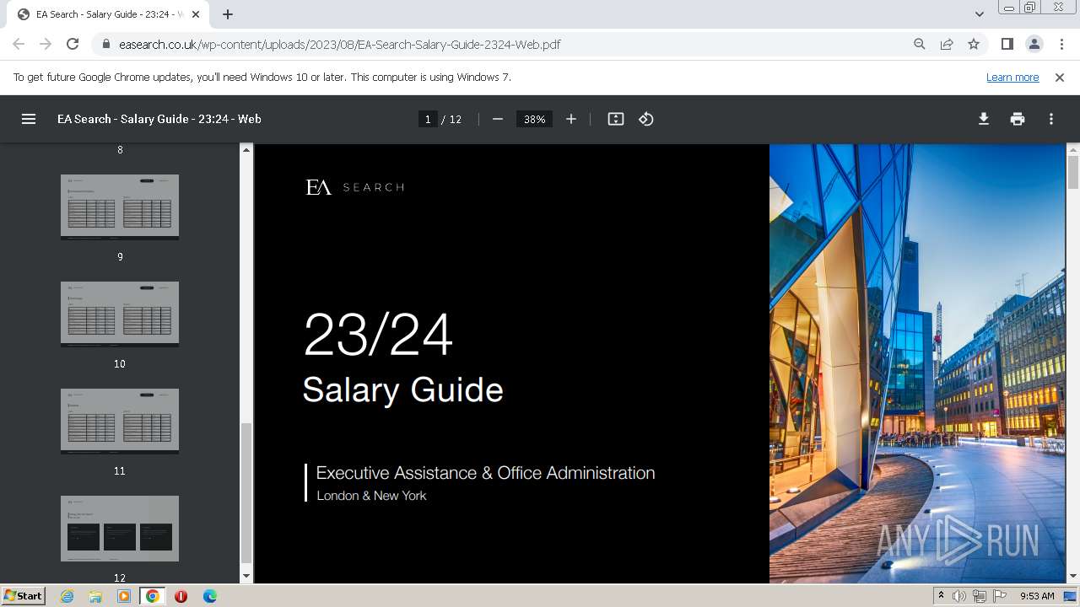Edit the current page number field
This screenshot has height=607, width=1080.
point(428,119)
